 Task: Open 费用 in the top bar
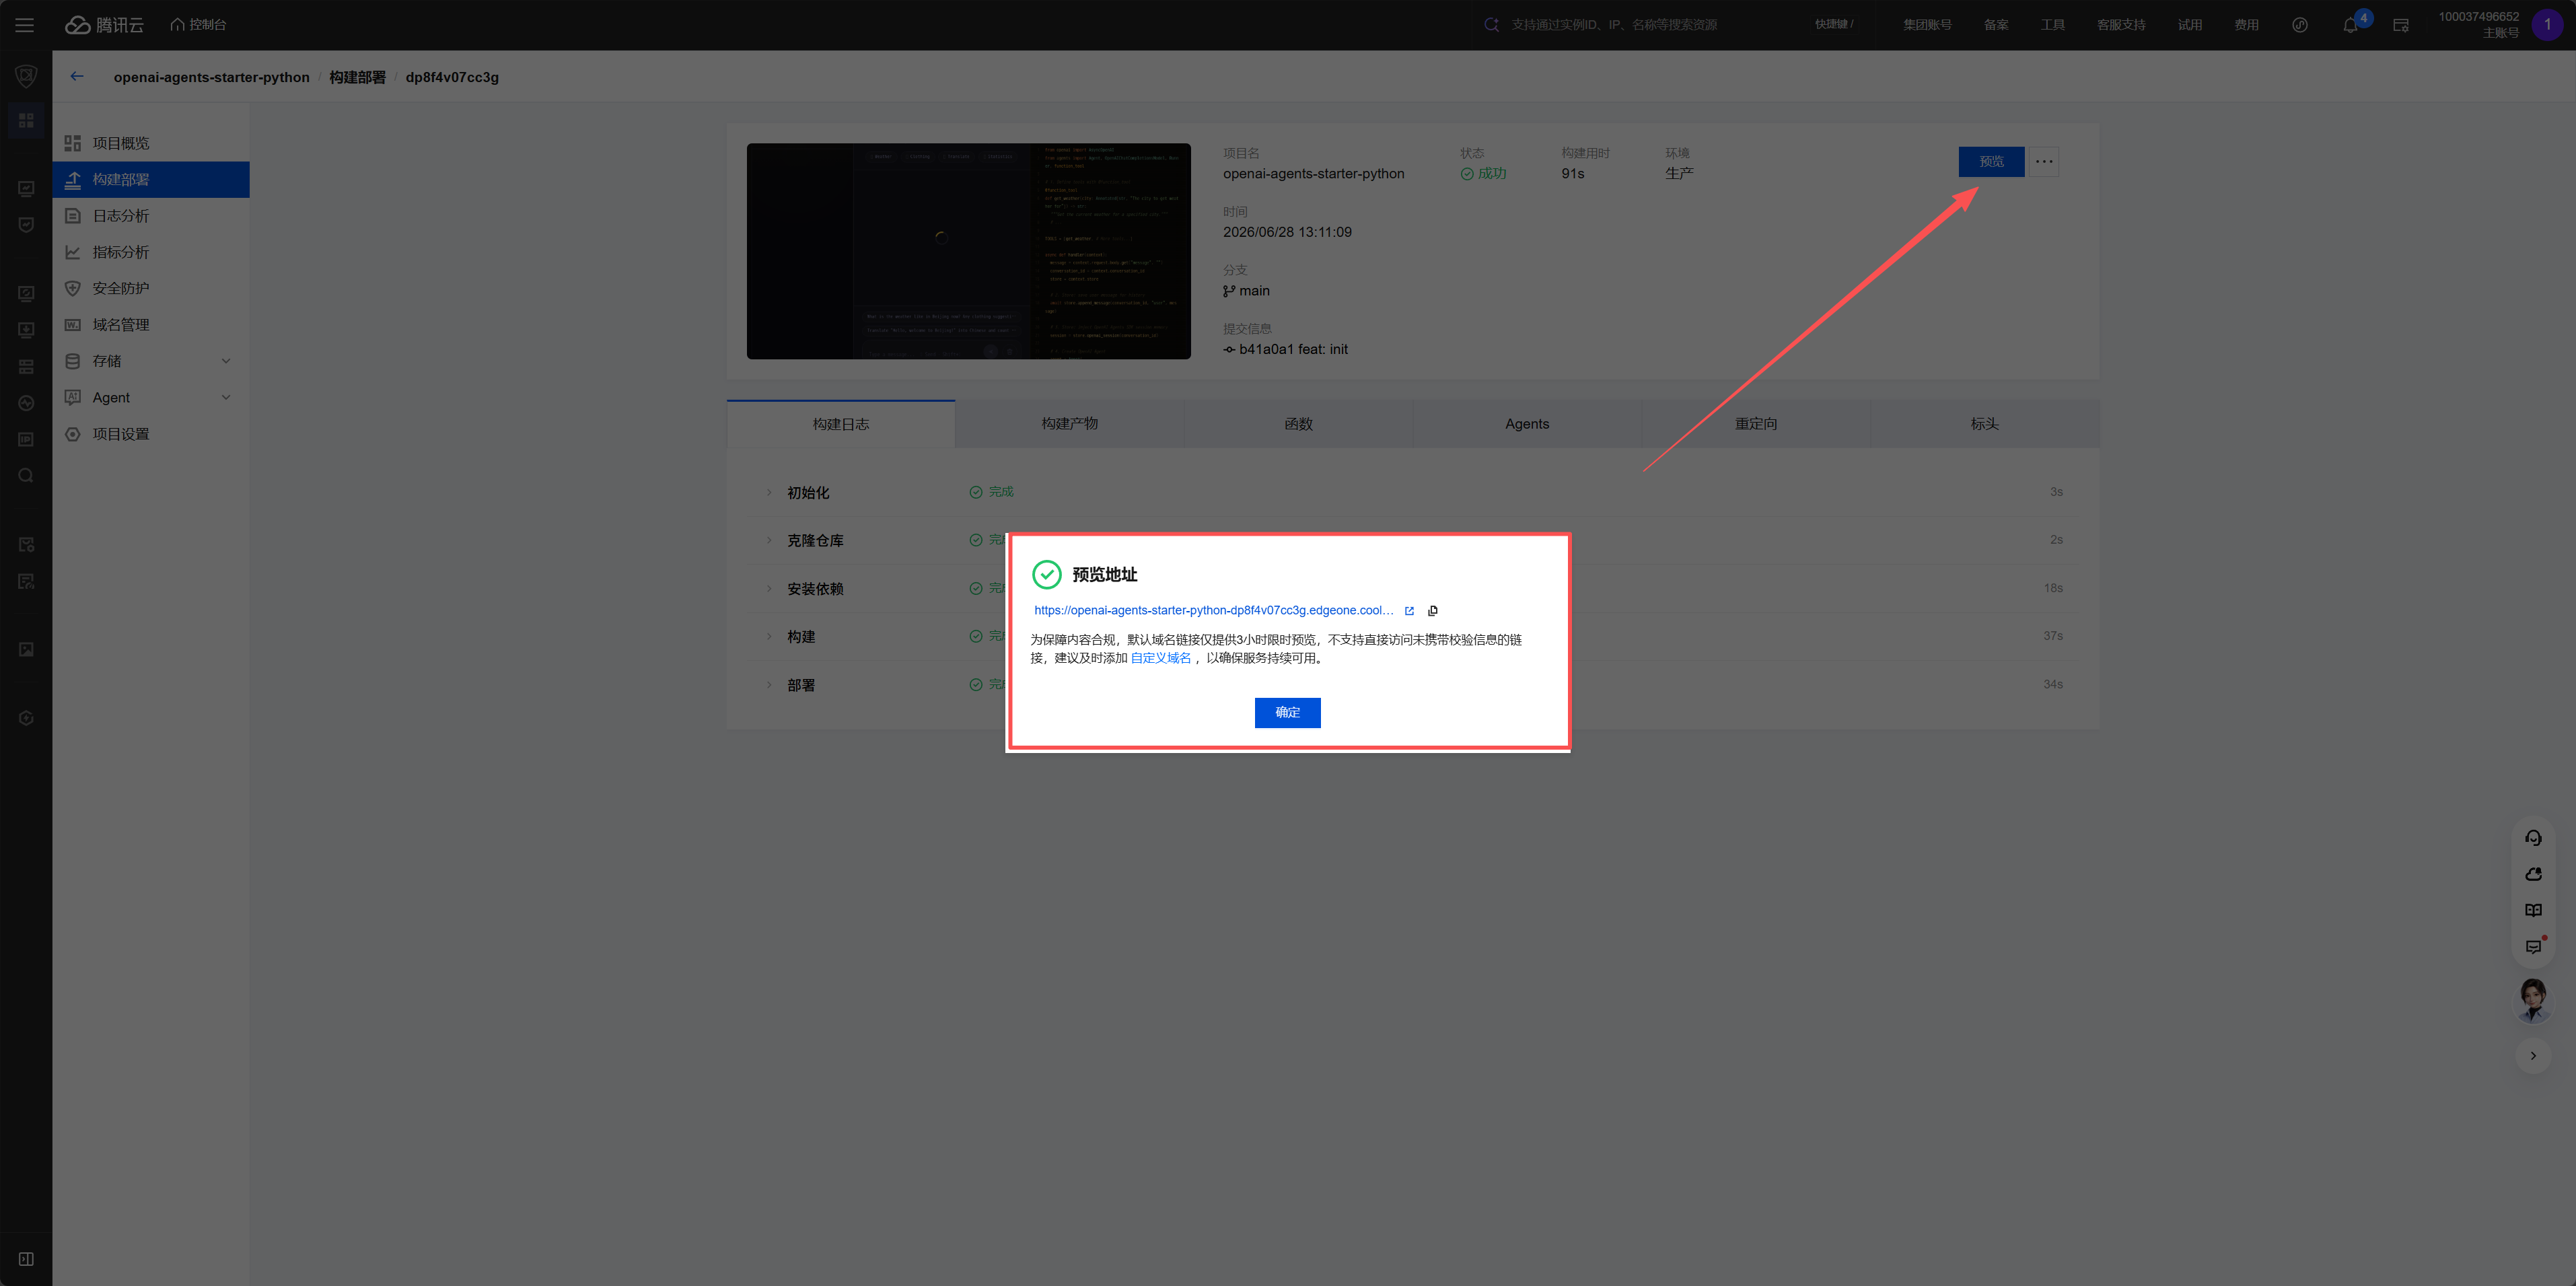[x=2246, y=25]
